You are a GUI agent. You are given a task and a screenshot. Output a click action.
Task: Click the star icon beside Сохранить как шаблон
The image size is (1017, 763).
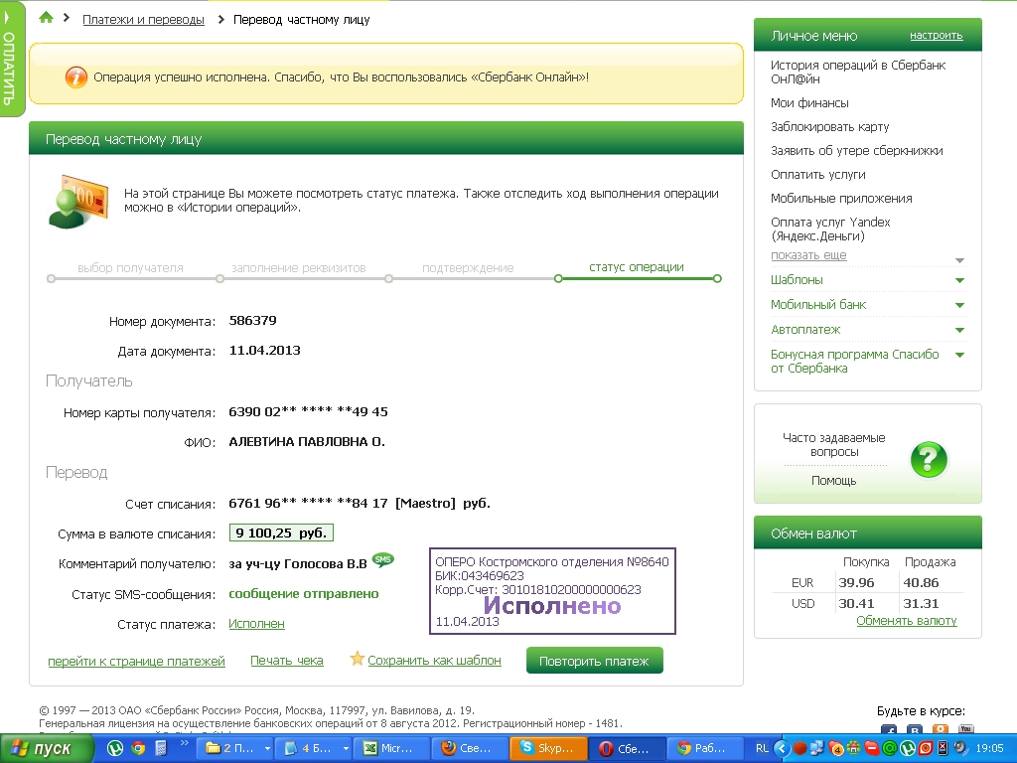[x=357, y=659]
